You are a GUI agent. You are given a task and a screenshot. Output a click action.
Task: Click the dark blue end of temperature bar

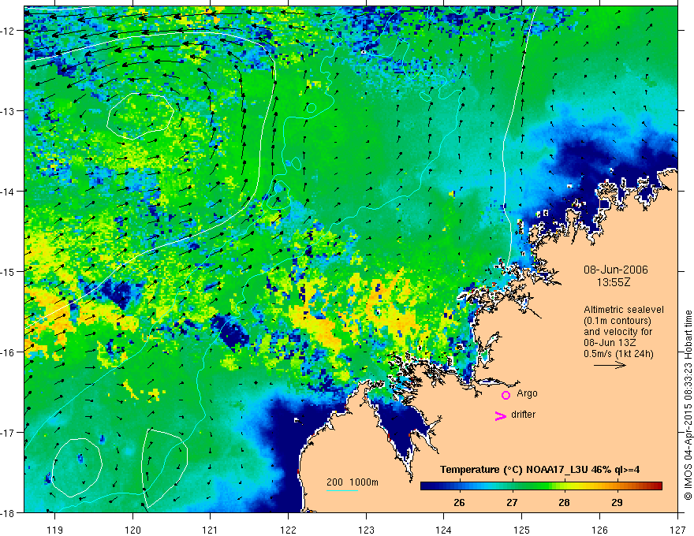pyautogui.click(x=427, y=486)
